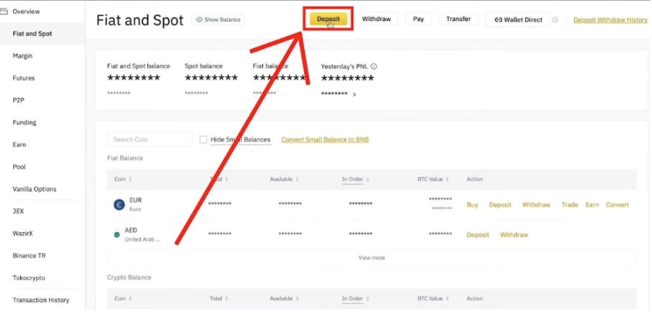Screen dimensions: 652x323
Task: Click the Withdraw button at top
Action: tap(376, 18)
